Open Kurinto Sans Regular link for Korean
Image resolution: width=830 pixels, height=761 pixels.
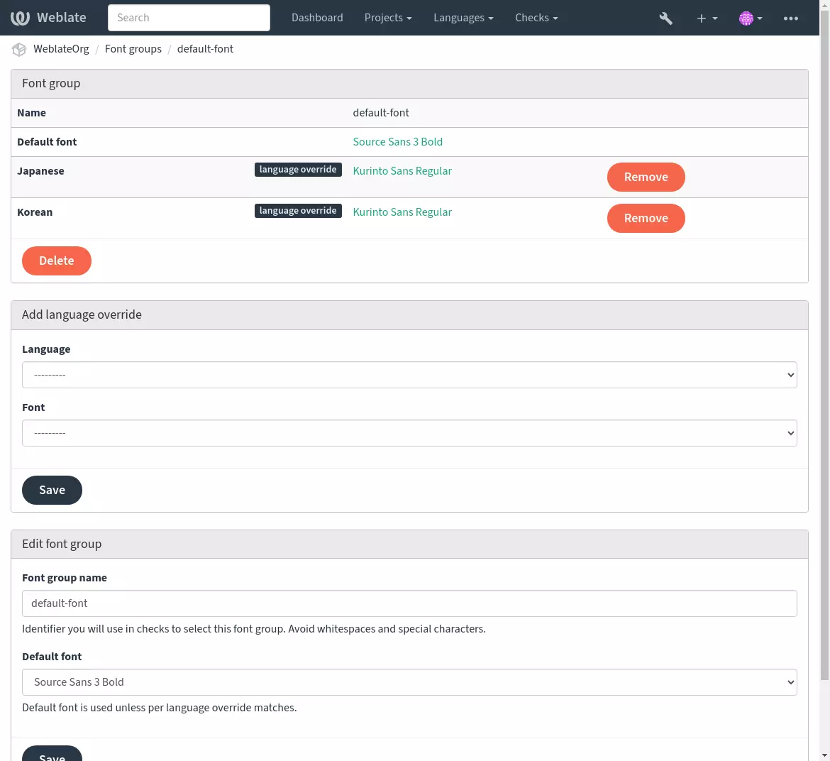(x=402, y=212)
